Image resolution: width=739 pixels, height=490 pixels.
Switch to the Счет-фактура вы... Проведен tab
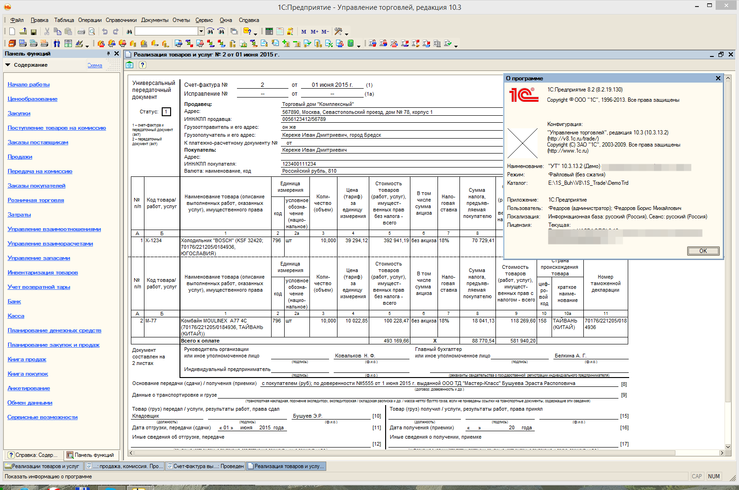coord(205,466)
